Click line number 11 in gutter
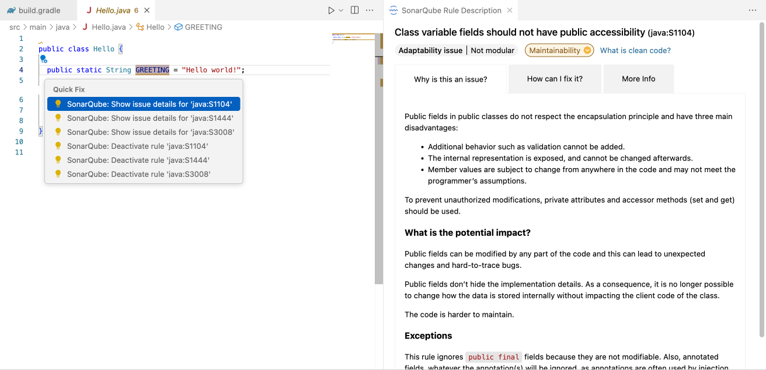The height and width of the screenshot is (370, 766). [19, 152]
